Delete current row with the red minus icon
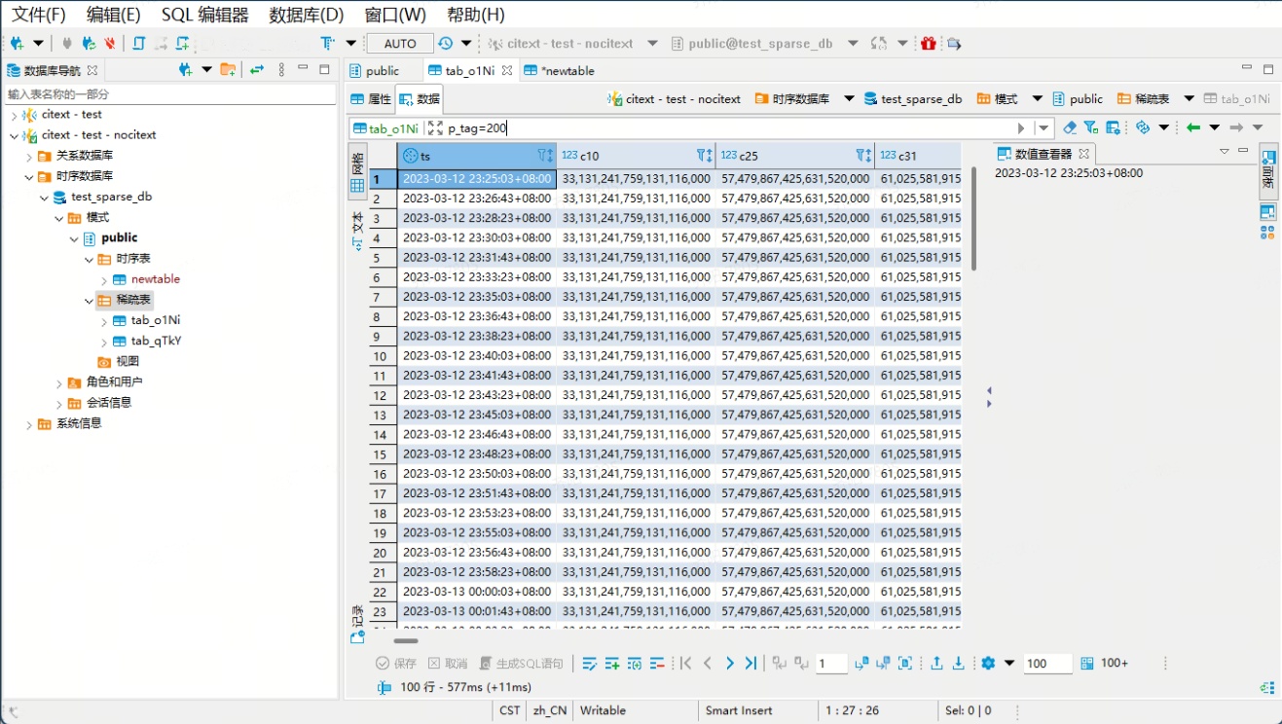 point(657,664)
